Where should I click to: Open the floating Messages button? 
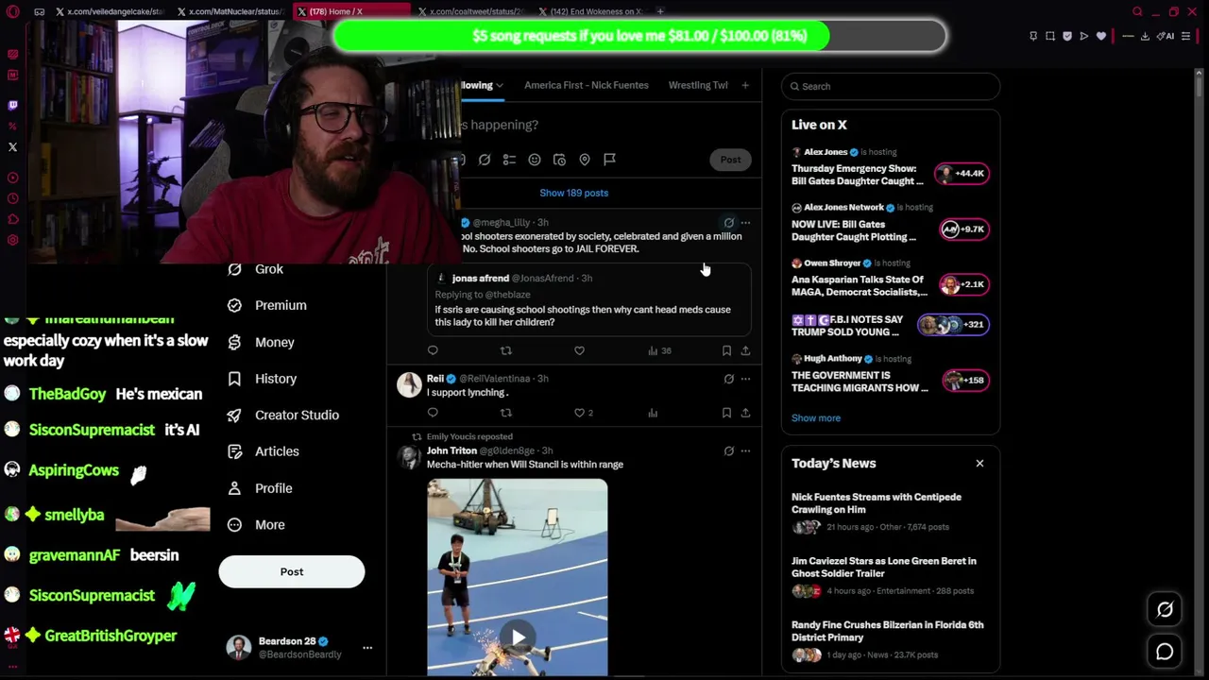click(x=1165, y=652)
